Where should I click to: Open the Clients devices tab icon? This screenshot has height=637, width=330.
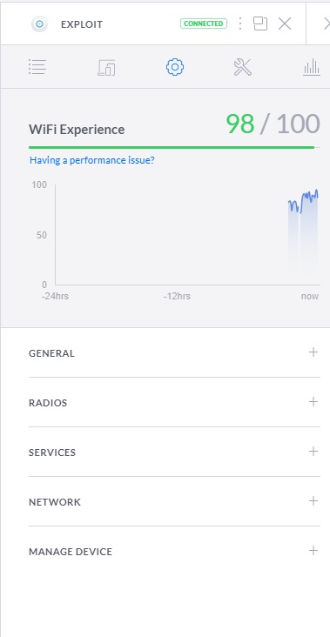(x=106, y=67)
